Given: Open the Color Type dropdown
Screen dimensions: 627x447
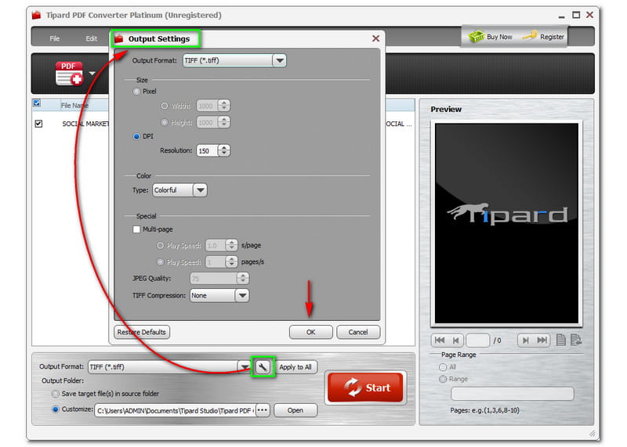Looking at the screenshot, I should 200,190.
